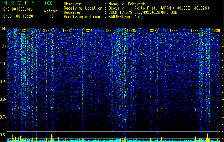Screen dimensions: 224x142
Task: Click the meteor echo near 1327.5
Action: coord(161,109)
